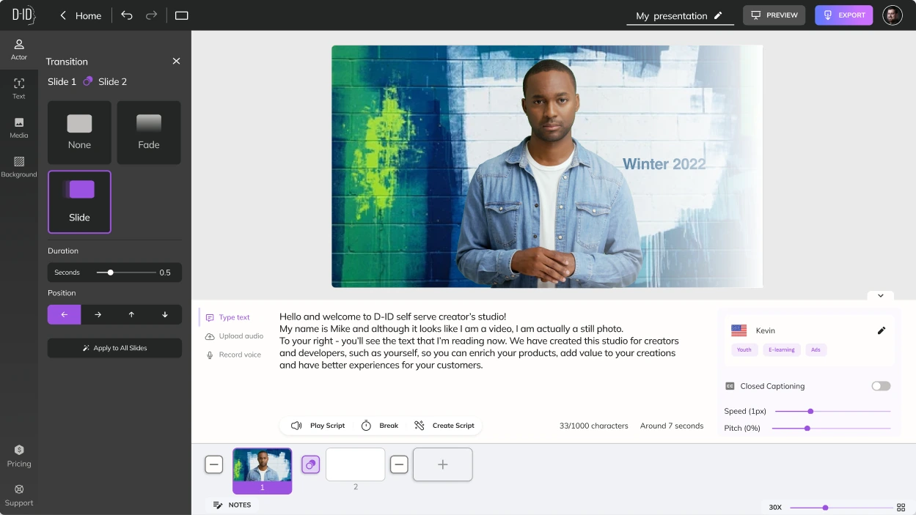Open transition between slide 1 and 2
The width and height of the screenshot is (916, 515).
(x=311, y=464)
